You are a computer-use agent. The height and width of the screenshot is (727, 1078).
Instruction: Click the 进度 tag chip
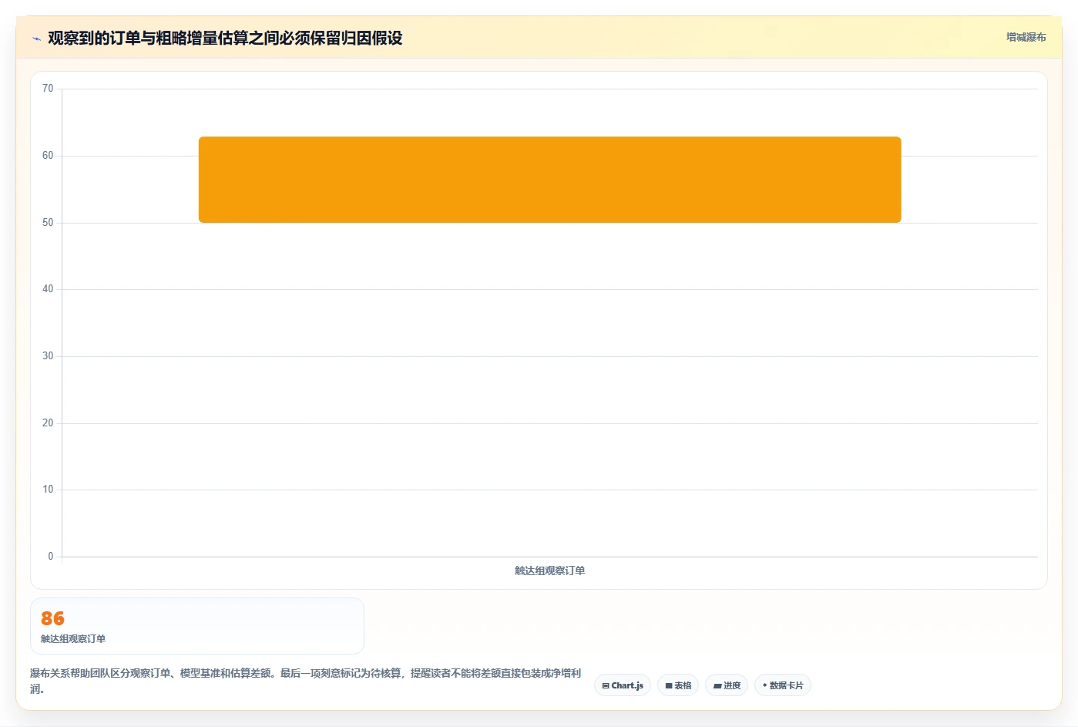tap(727, 685)
